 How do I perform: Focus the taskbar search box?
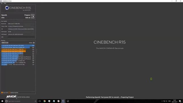click(x=21, y=101)
